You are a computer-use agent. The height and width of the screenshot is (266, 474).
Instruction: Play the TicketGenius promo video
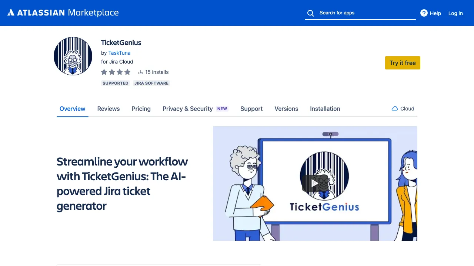tap(315, 183)
